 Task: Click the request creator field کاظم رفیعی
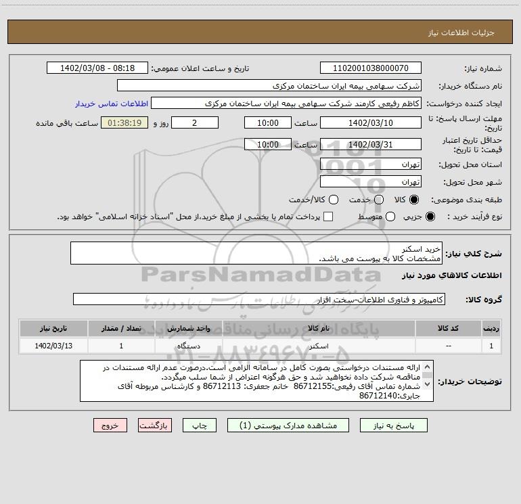(286, 104)
